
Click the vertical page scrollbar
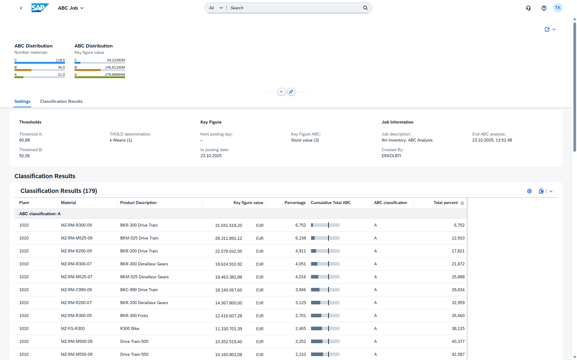[575, 87]
